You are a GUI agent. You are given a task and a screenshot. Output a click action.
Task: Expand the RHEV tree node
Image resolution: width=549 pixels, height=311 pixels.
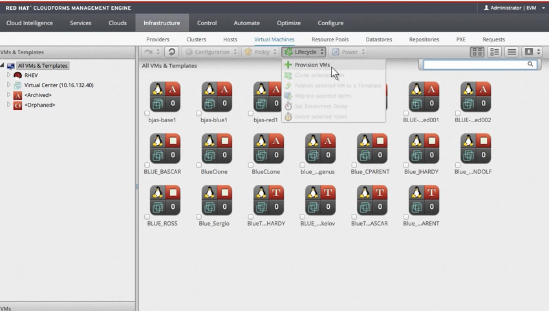pyautogui.click(x=9, y=75)
